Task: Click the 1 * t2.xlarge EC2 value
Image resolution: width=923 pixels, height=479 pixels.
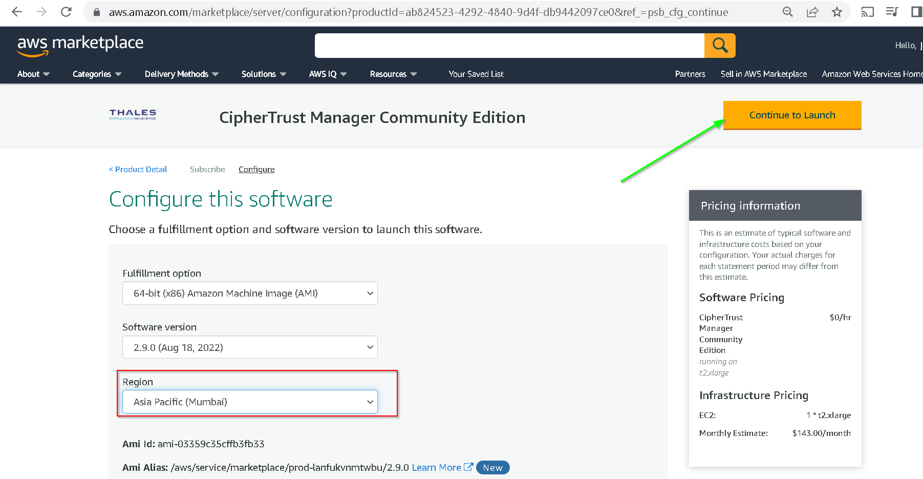Action: pyautogui.click(x=829, y=415)
